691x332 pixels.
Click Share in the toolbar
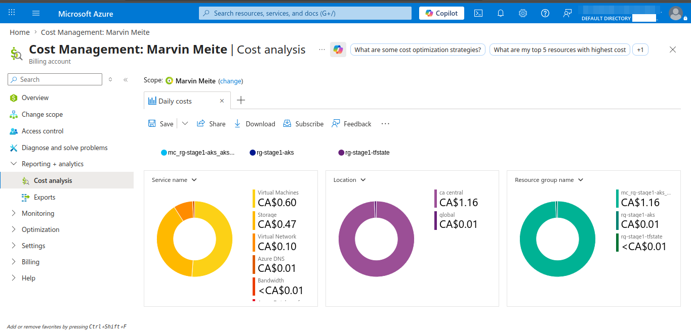[211, 124]
